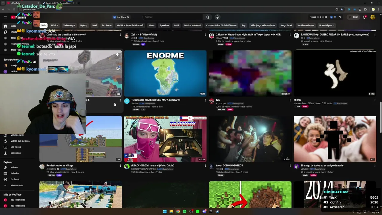Select the Modificaciones de Minecraft chip

coord(130,25)
